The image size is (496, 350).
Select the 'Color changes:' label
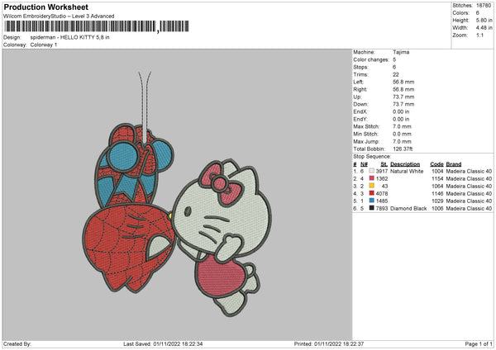coord(371,59)
